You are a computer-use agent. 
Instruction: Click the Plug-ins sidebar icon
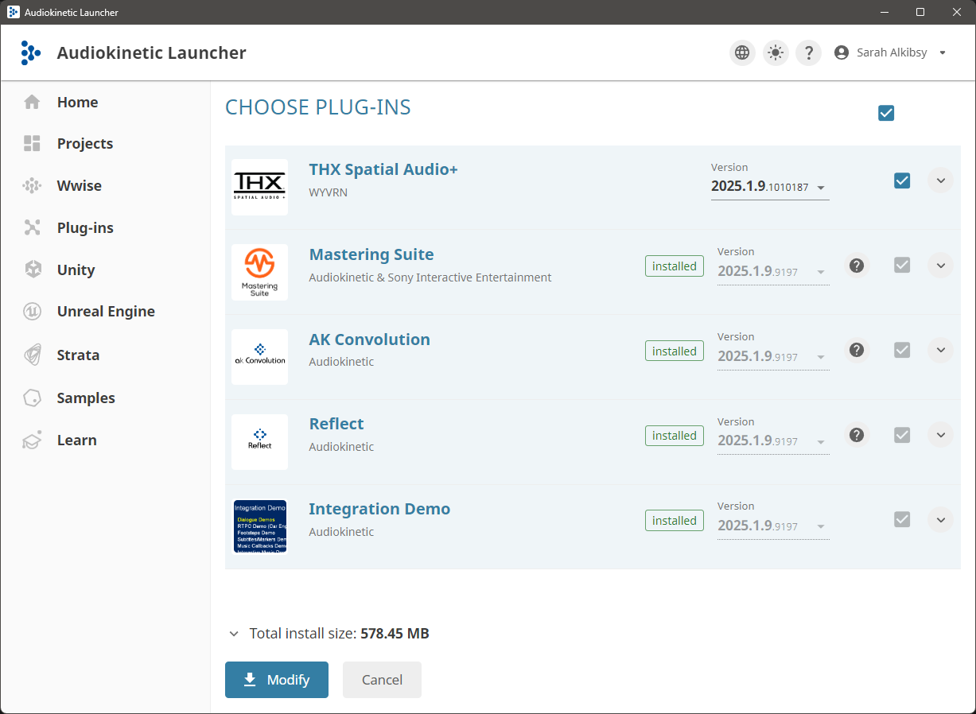pyautogui.click(x=32, y=227)
